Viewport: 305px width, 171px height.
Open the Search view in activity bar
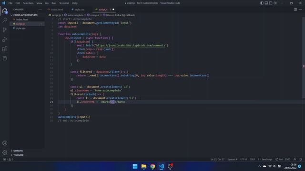pyautogui.click(x=5, y=20)
